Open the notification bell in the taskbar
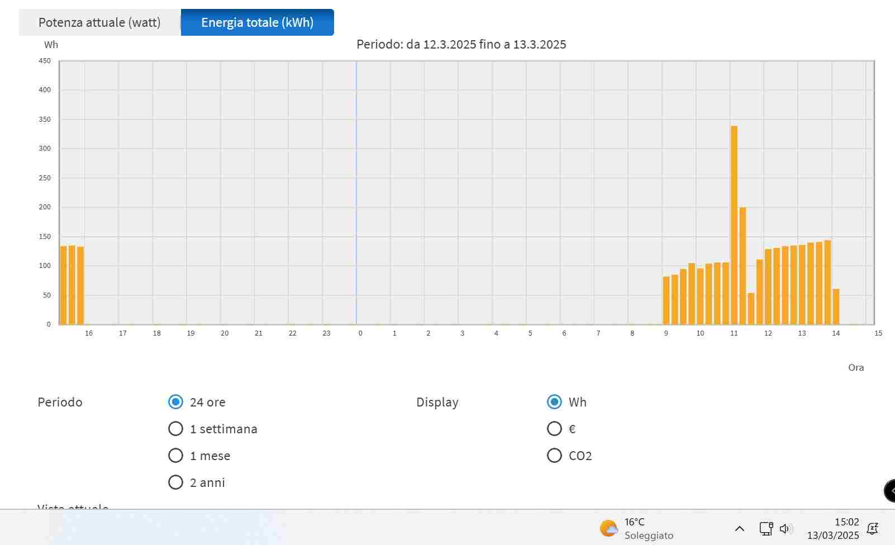895x545 pixels. pyautogui.click(x=872, y=528)
